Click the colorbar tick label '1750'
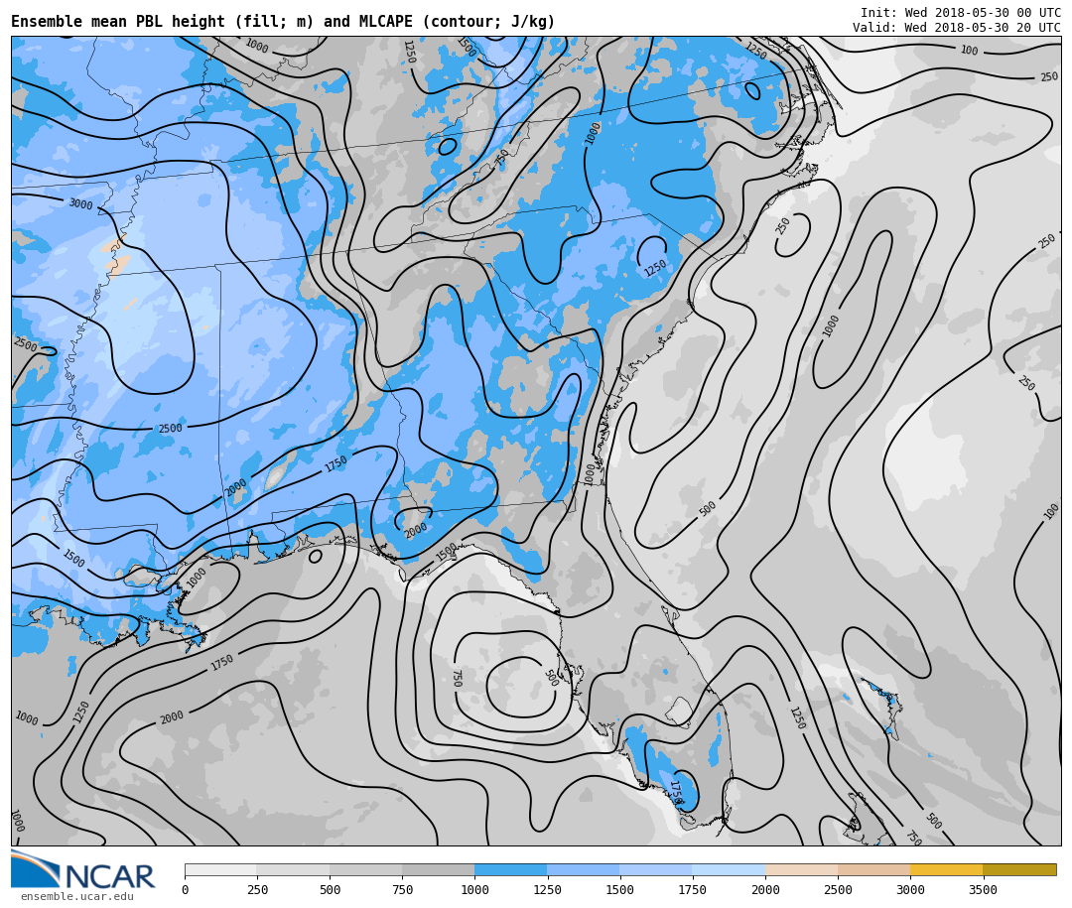Viewport: 1072px width, 908px height. [693, 889]
